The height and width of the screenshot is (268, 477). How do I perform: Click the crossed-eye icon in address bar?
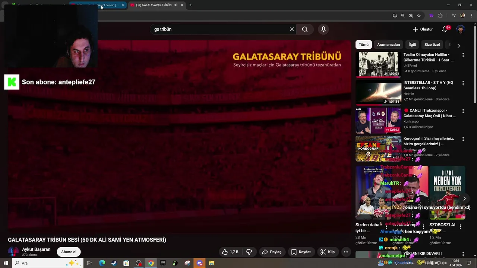411,16
